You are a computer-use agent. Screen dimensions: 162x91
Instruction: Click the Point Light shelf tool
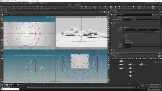(x=82, y=7)
